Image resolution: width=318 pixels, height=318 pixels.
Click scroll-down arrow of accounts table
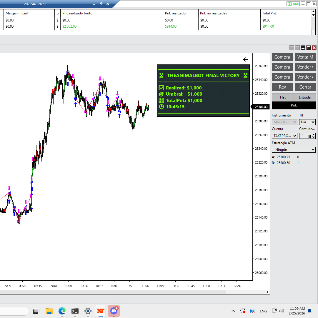click(x=313, y=15)
